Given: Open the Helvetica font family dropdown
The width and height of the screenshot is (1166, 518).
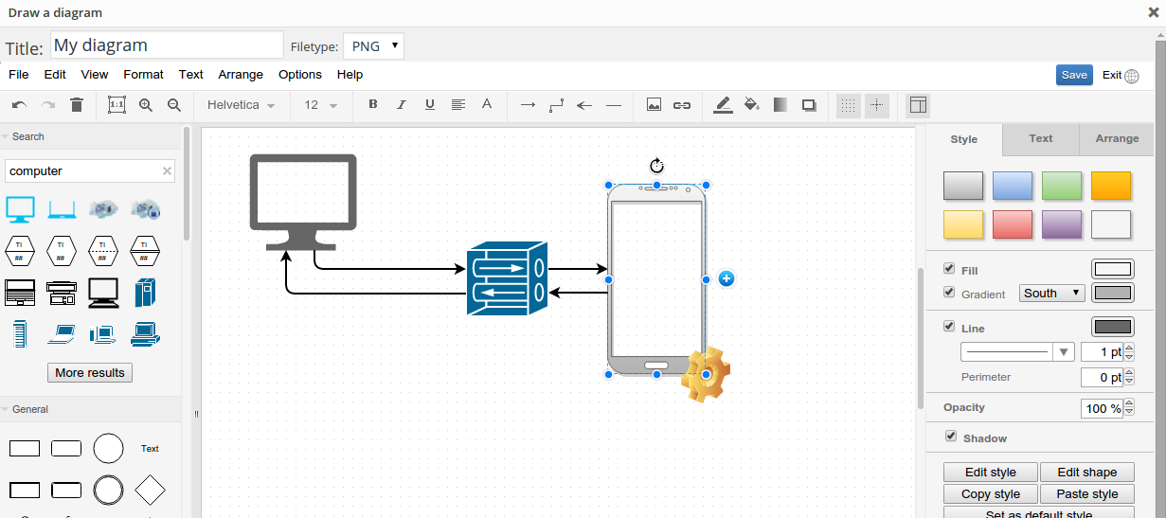Looking at the screenshot, I should pos(241,105).
